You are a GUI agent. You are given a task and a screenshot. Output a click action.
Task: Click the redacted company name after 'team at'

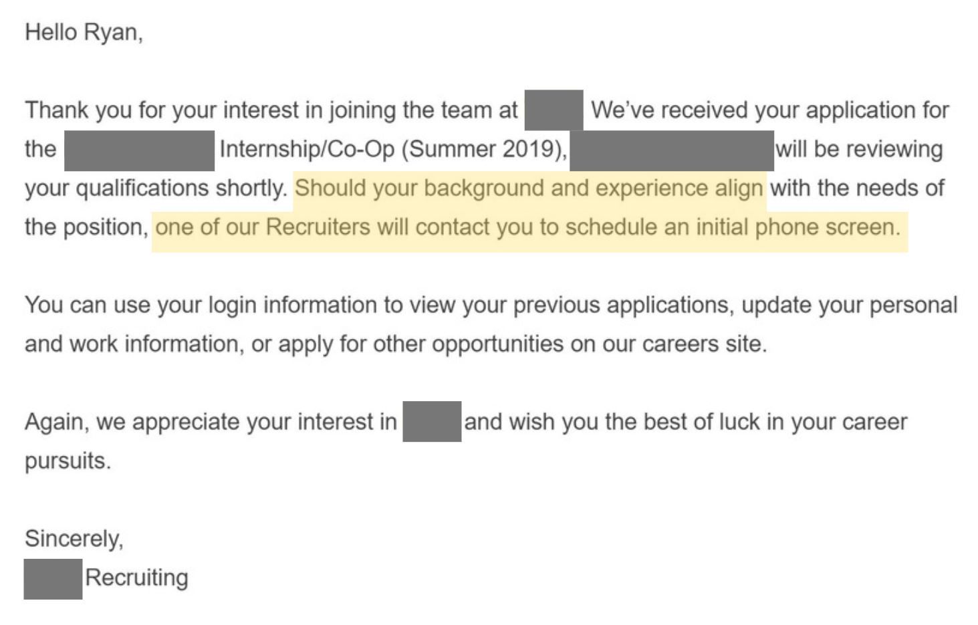coord(554,110)
